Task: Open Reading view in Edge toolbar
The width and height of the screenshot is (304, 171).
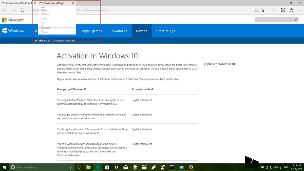Action: pyautogui.click(x=257, y=10)
